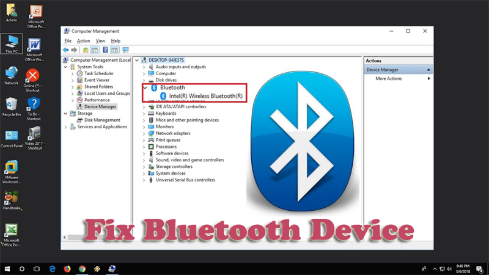Select To Do shortcut icon
The width and height of the screenshot is (489, 275).
(34, 109)
